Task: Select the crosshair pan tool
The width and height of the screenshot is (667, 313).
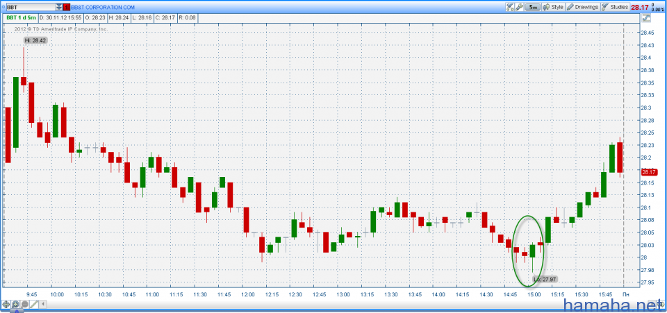Action: (6, 304)
